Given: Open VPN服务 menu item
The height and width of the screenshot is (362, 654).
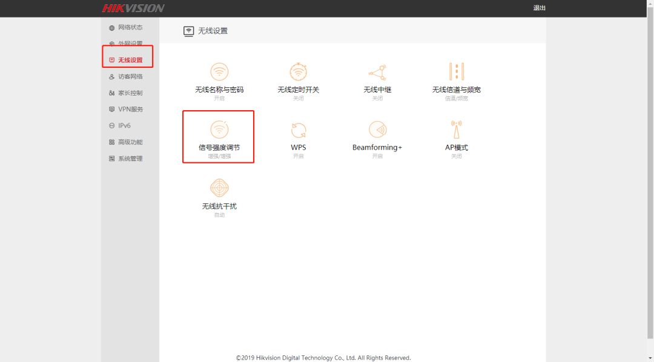Looking at the screenshot, I should pyautogui.click(x=131, y=110).
